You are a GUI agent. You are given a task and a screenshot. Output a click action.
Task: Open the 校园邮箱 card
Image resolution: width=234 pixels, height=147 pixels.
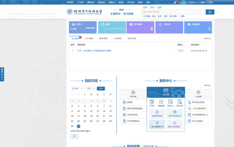point(198,27)
